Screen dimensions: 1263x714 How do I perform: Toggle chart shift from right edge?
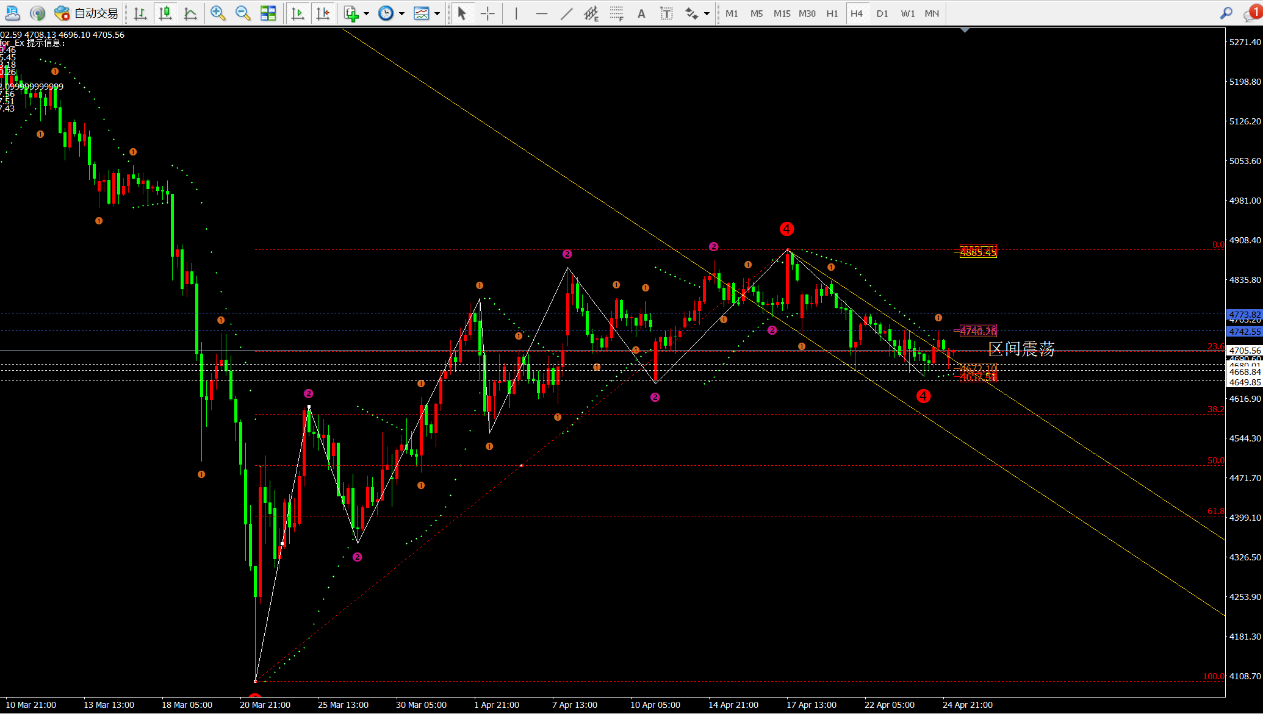coord(323,13)
